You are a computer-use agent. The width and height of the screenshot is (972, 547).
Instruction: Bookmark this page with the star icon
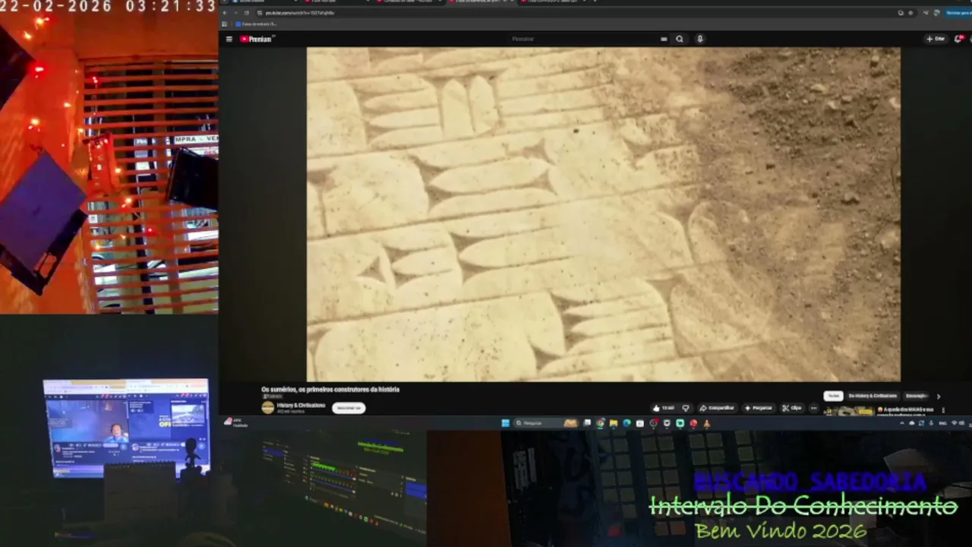click(910, 13)
